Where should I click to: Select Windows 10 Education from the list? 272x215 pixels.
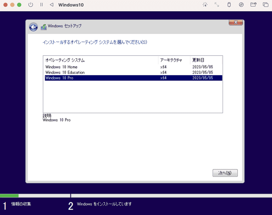point(133,73)
